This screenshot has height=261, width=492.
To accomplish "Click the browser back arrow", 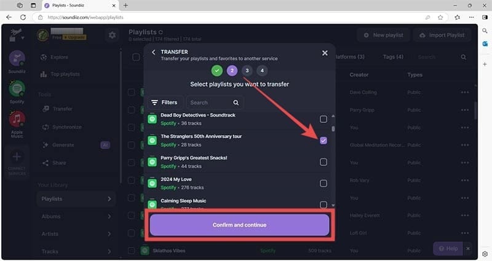I will [x=9, y=17].
